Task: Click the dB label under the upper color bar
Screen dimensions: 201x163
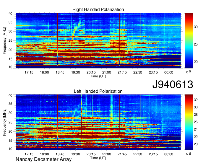Action: tap(189, 72)
